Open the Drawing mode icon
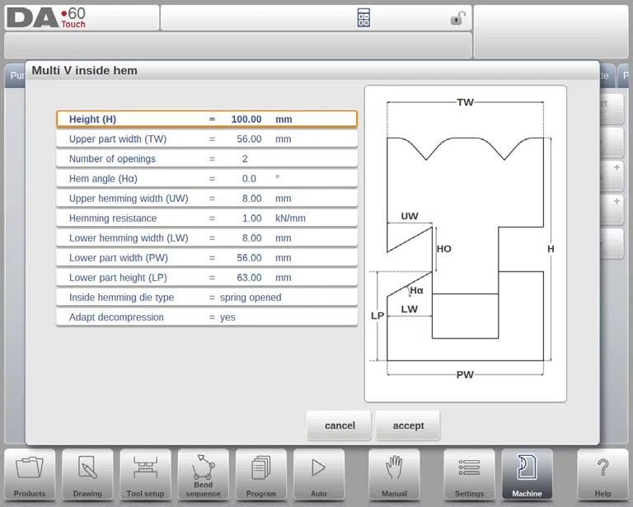The height and width of the screenshot is (507, 633). pyautogui.click(x=87, y=475)
